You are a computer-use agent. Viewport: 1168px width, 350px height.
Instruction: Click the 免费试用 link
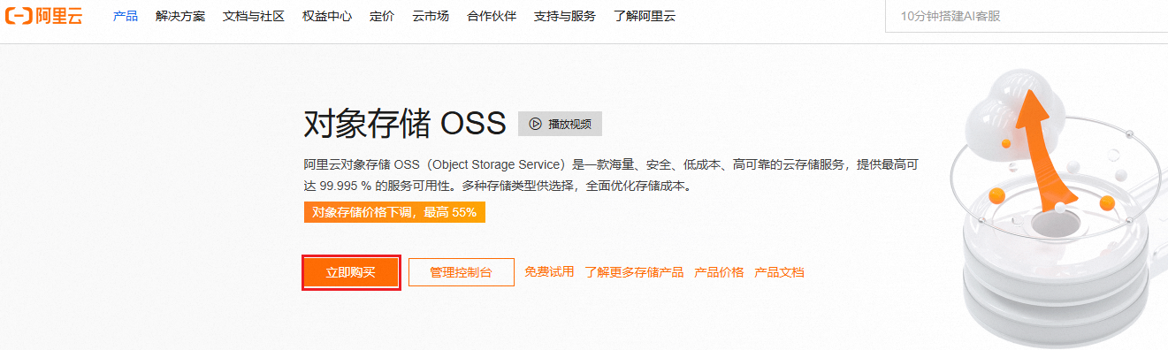pos(549,272)
